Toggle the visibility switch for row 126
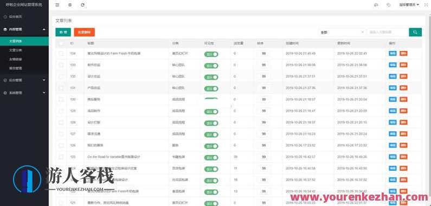The image size is (431, 206). click(211, 146)
